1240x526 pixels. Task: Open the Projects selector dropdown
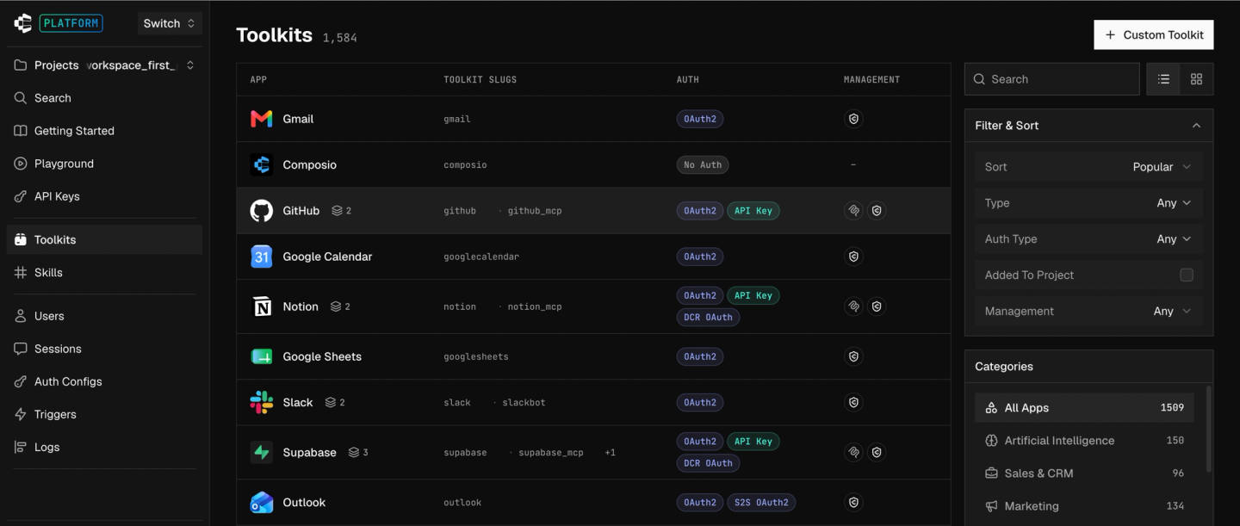[x=104, y=65]
